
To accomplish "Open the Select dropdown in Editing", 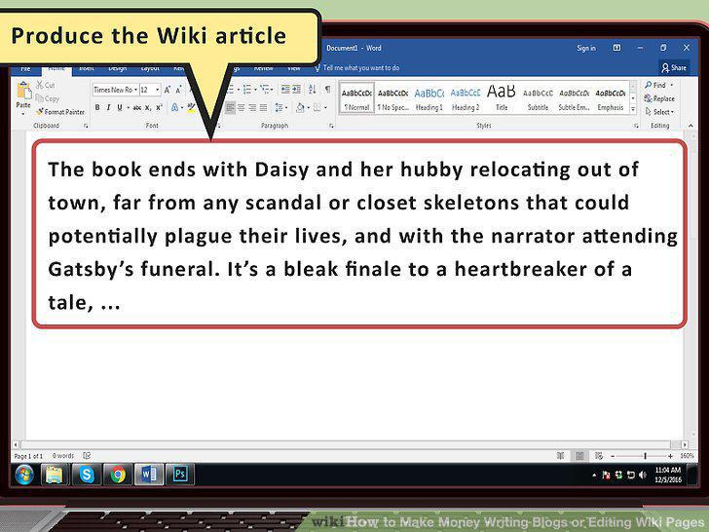I will coord(659,112).
